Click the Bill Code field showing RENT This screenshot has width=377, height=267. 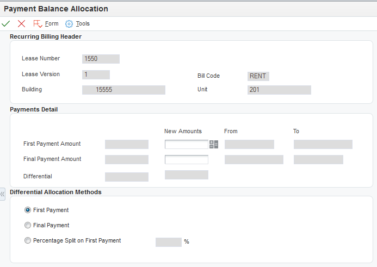[x=258, y=76]
